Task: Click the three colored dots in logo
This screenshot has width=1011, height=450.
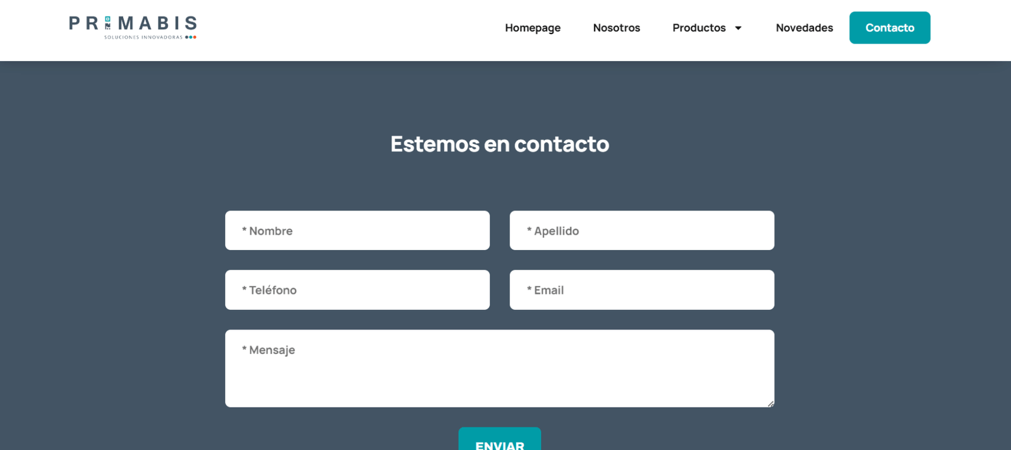Action: [190, 37]
